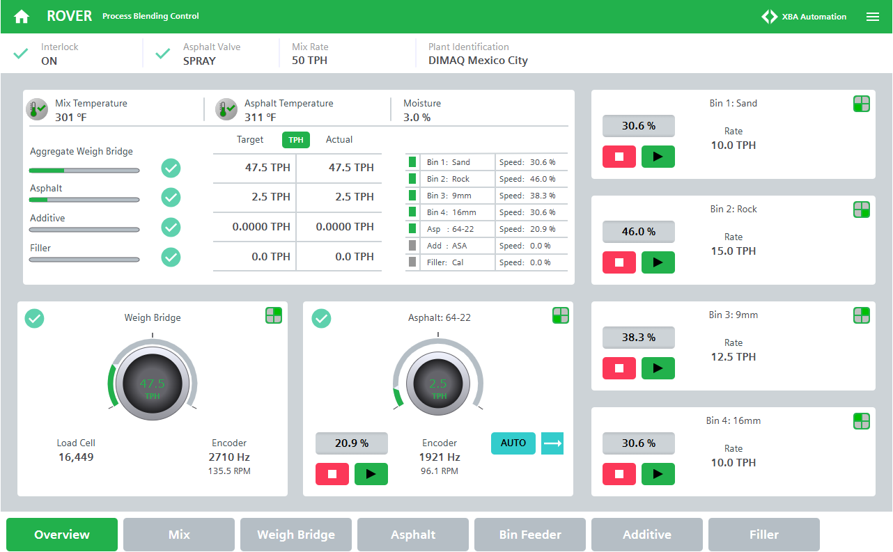Viewport: 893px width, 552px height.
Task: Start the Bin 3: 9mm feeder
Action: (x=658, y=368)
